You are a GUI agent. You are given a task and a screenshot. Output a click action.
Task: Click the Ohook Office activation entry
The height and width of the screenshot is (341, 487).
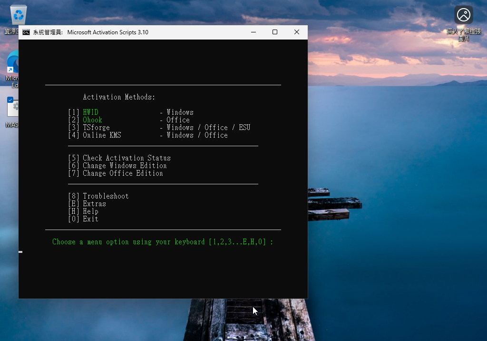click(92, 120)
